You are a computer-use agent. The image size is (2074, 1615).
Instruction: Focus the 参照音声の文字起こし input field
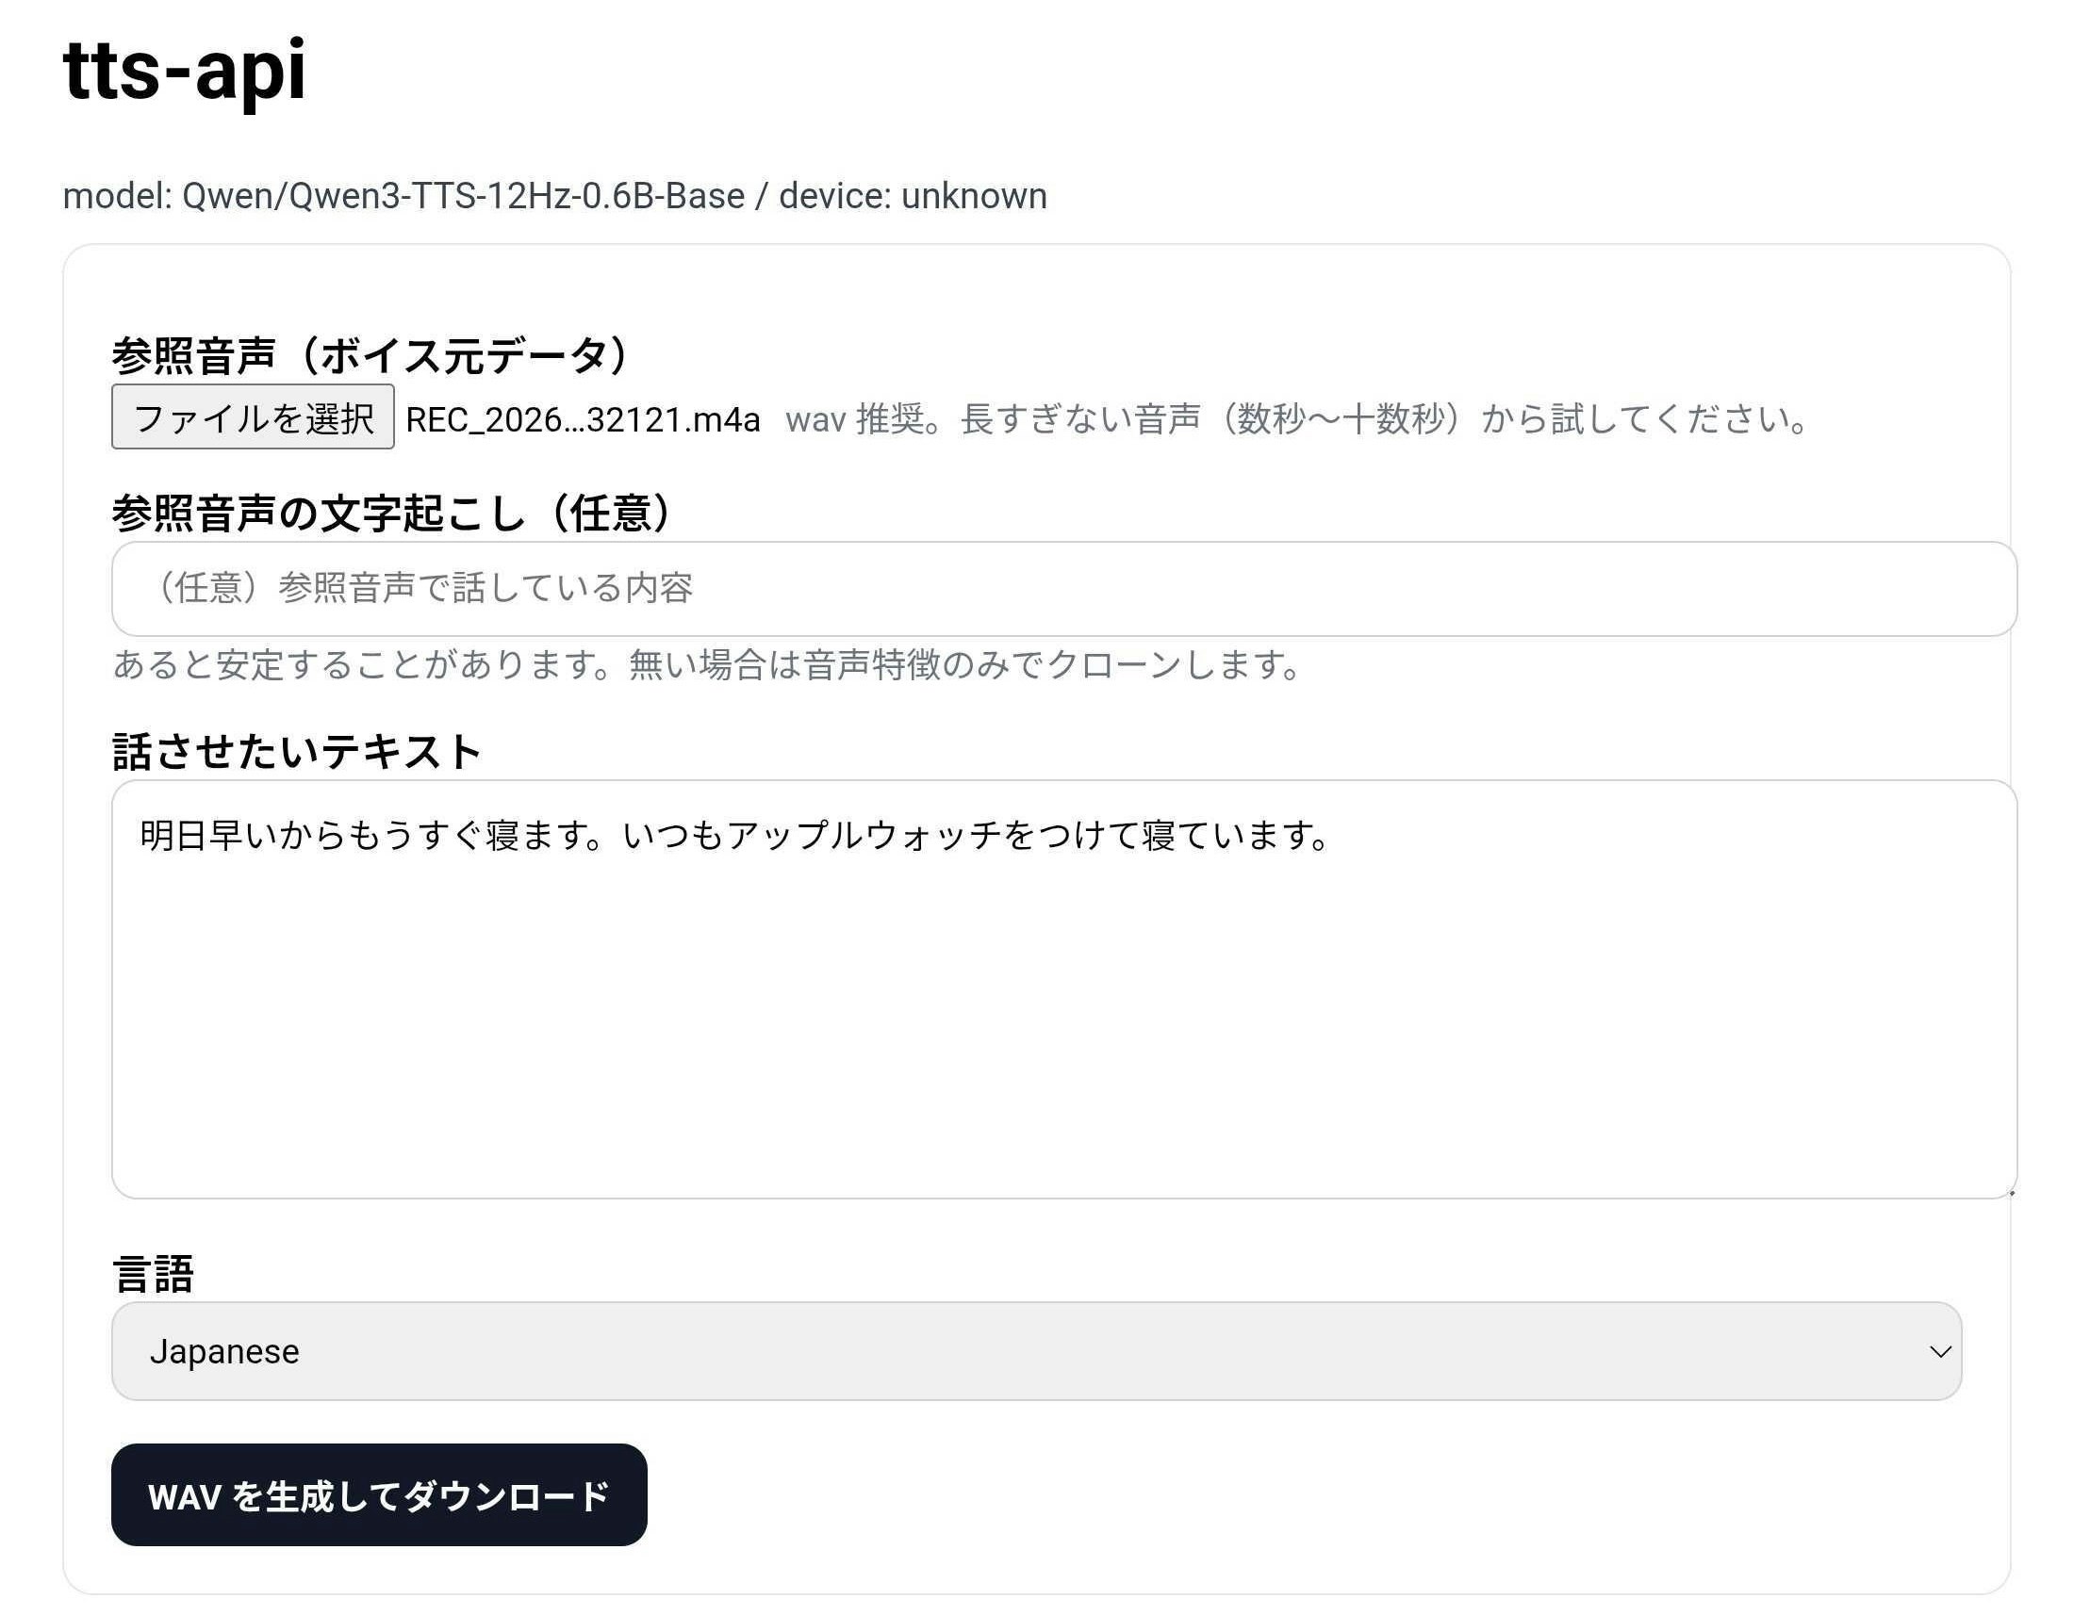(x=1063, y=588)
